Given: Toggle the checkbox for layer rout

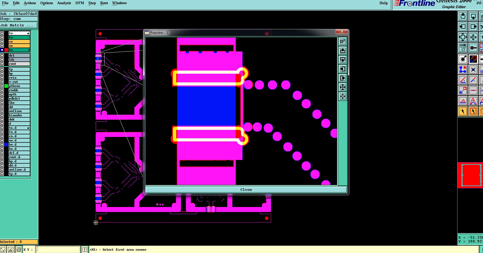Looking at the screenshot, I should pyautogui.click(x=2, y=64).
